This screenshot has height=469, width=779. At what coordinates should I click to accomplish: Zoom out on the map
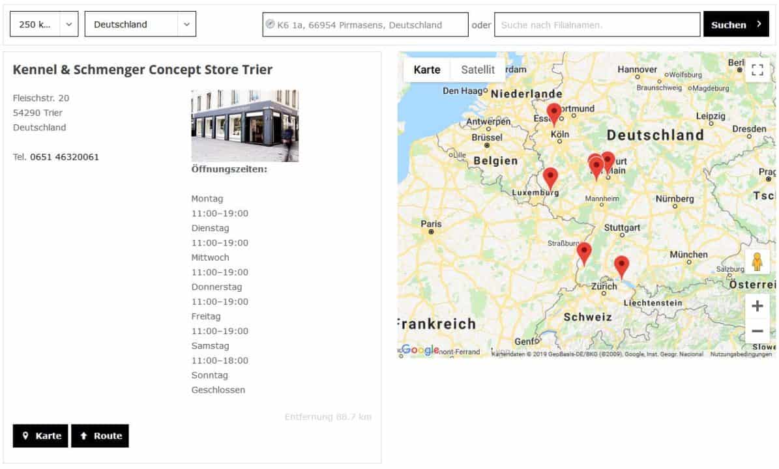pyautogui.click(x=757, y=330)
